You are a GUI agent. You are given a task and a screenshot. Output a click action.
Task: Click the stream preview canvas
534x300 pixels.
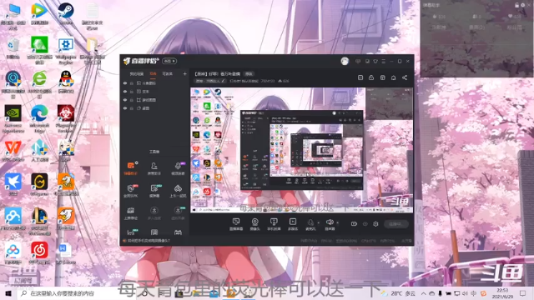tap(302, 150)
